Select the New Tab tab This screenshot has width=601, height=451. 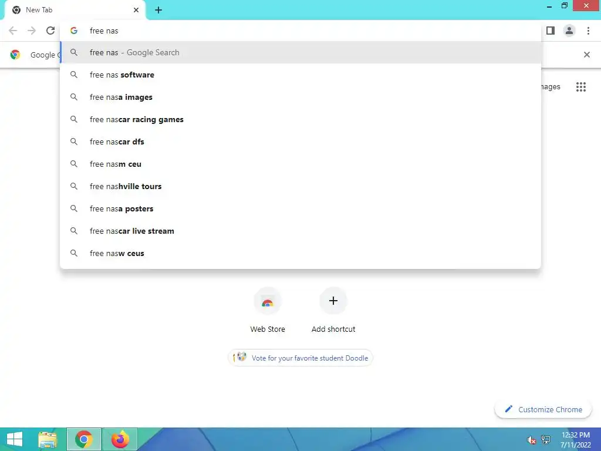tap(75, 10)
